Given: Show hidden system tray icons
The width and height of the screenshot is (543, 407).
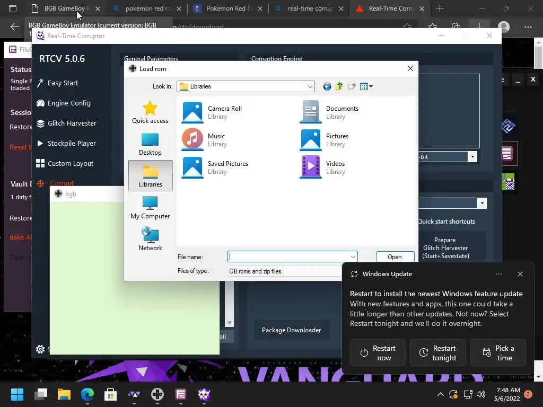Looking at the screenshot, I should pyautogui.click(x=441, y=394).
